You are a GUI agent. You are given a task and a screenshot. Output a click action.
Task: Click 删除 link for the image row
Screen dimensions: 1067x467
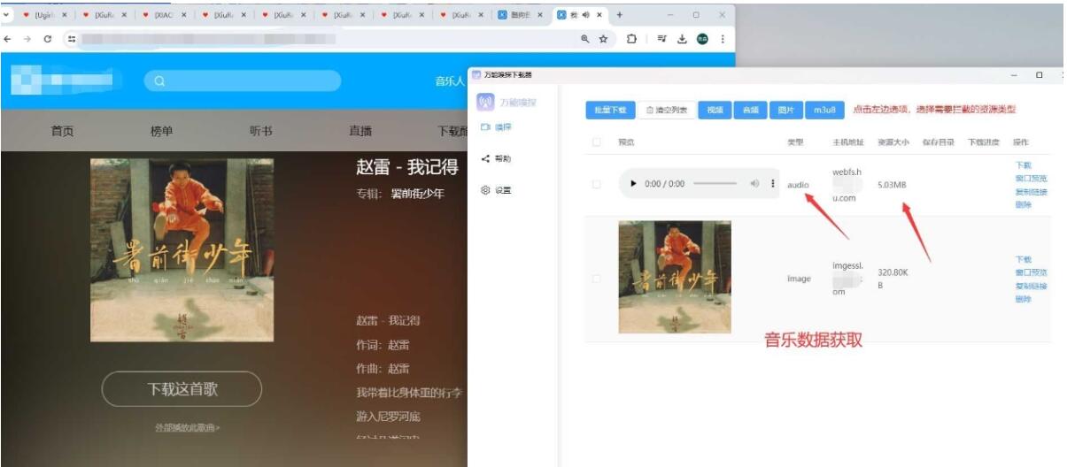pos(1023,299)
